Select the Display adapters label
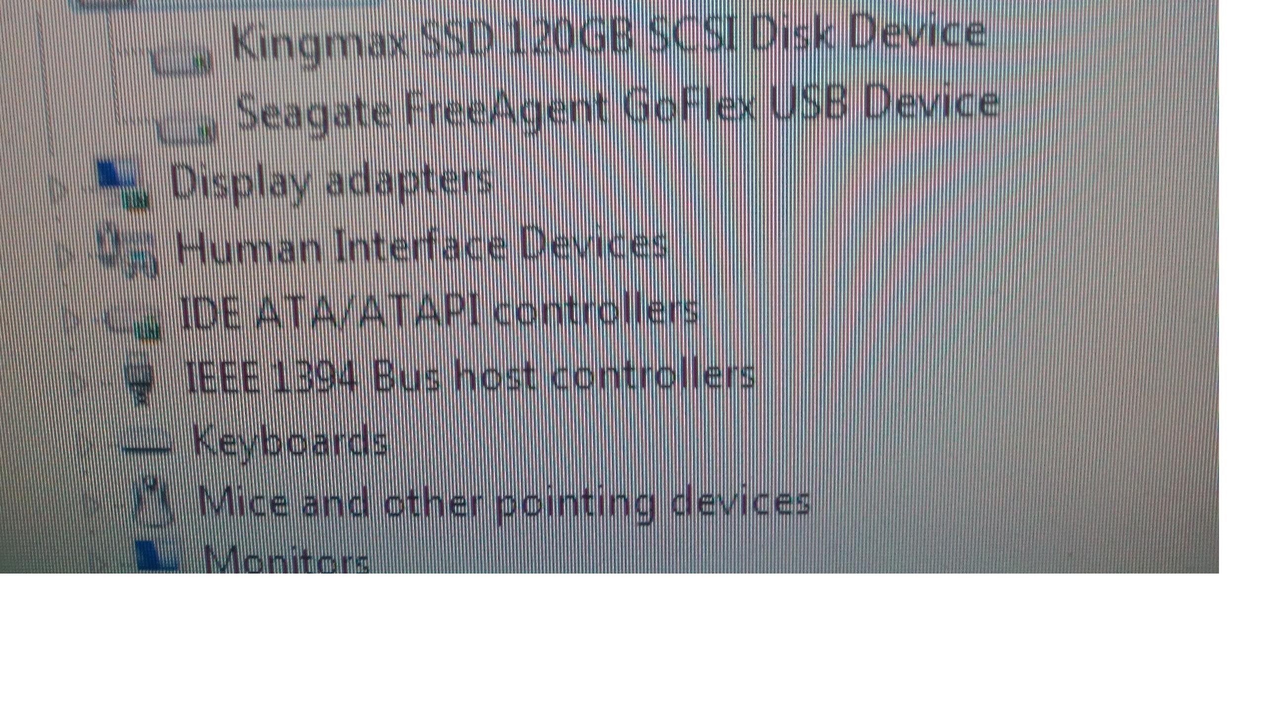Viewport: 1266px width, 712px height. click(x=331, y=182)
